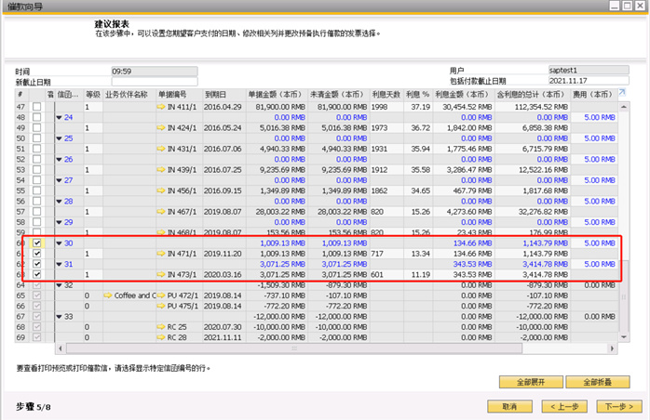Screen dimensions: 650x420
Task: Collapse letter group 25
Action: point(59,138)
